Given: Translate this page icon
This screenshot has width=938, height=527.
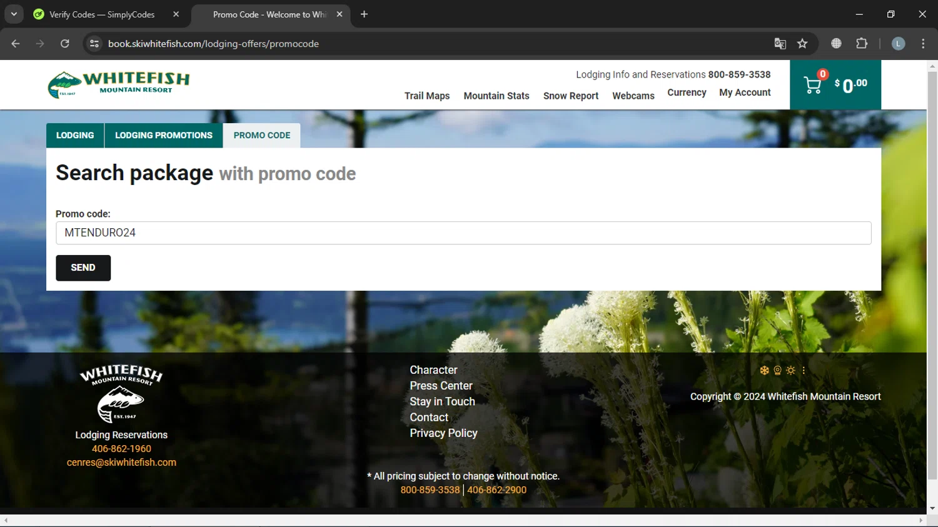Looking at the screenshot, I should pyautogui.click(x=780, y=44).
